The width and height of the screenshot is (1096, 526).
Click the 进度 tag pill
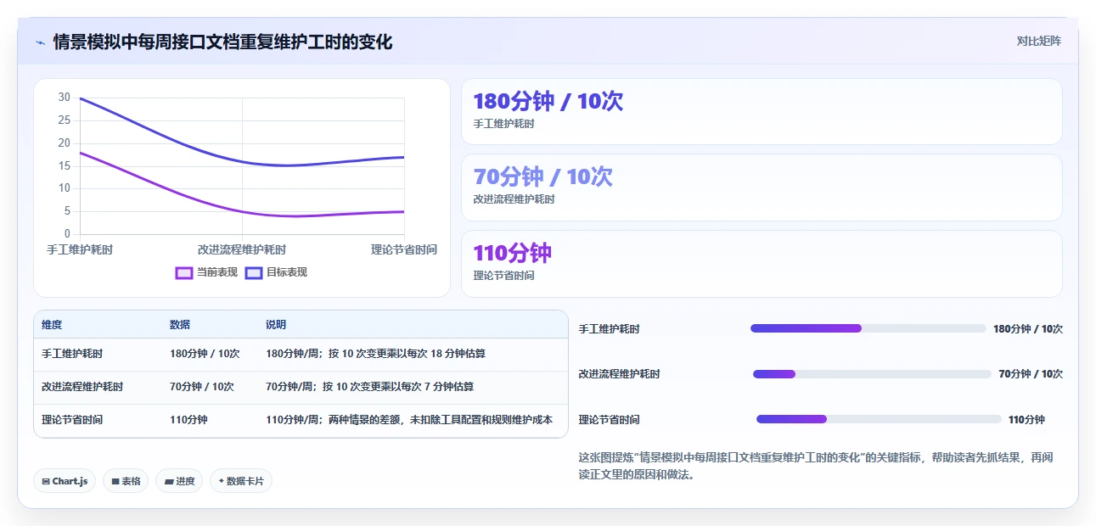tap(179, 481)
